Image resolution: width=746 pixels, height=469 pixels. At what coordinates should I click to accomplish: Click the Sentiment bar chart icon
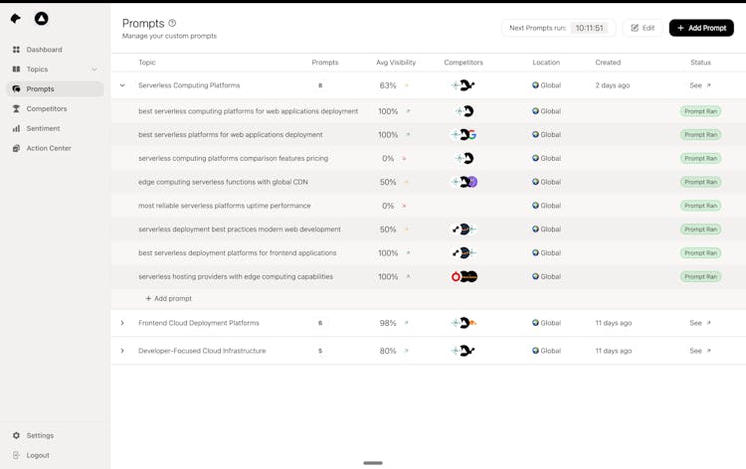coord(16,129)
